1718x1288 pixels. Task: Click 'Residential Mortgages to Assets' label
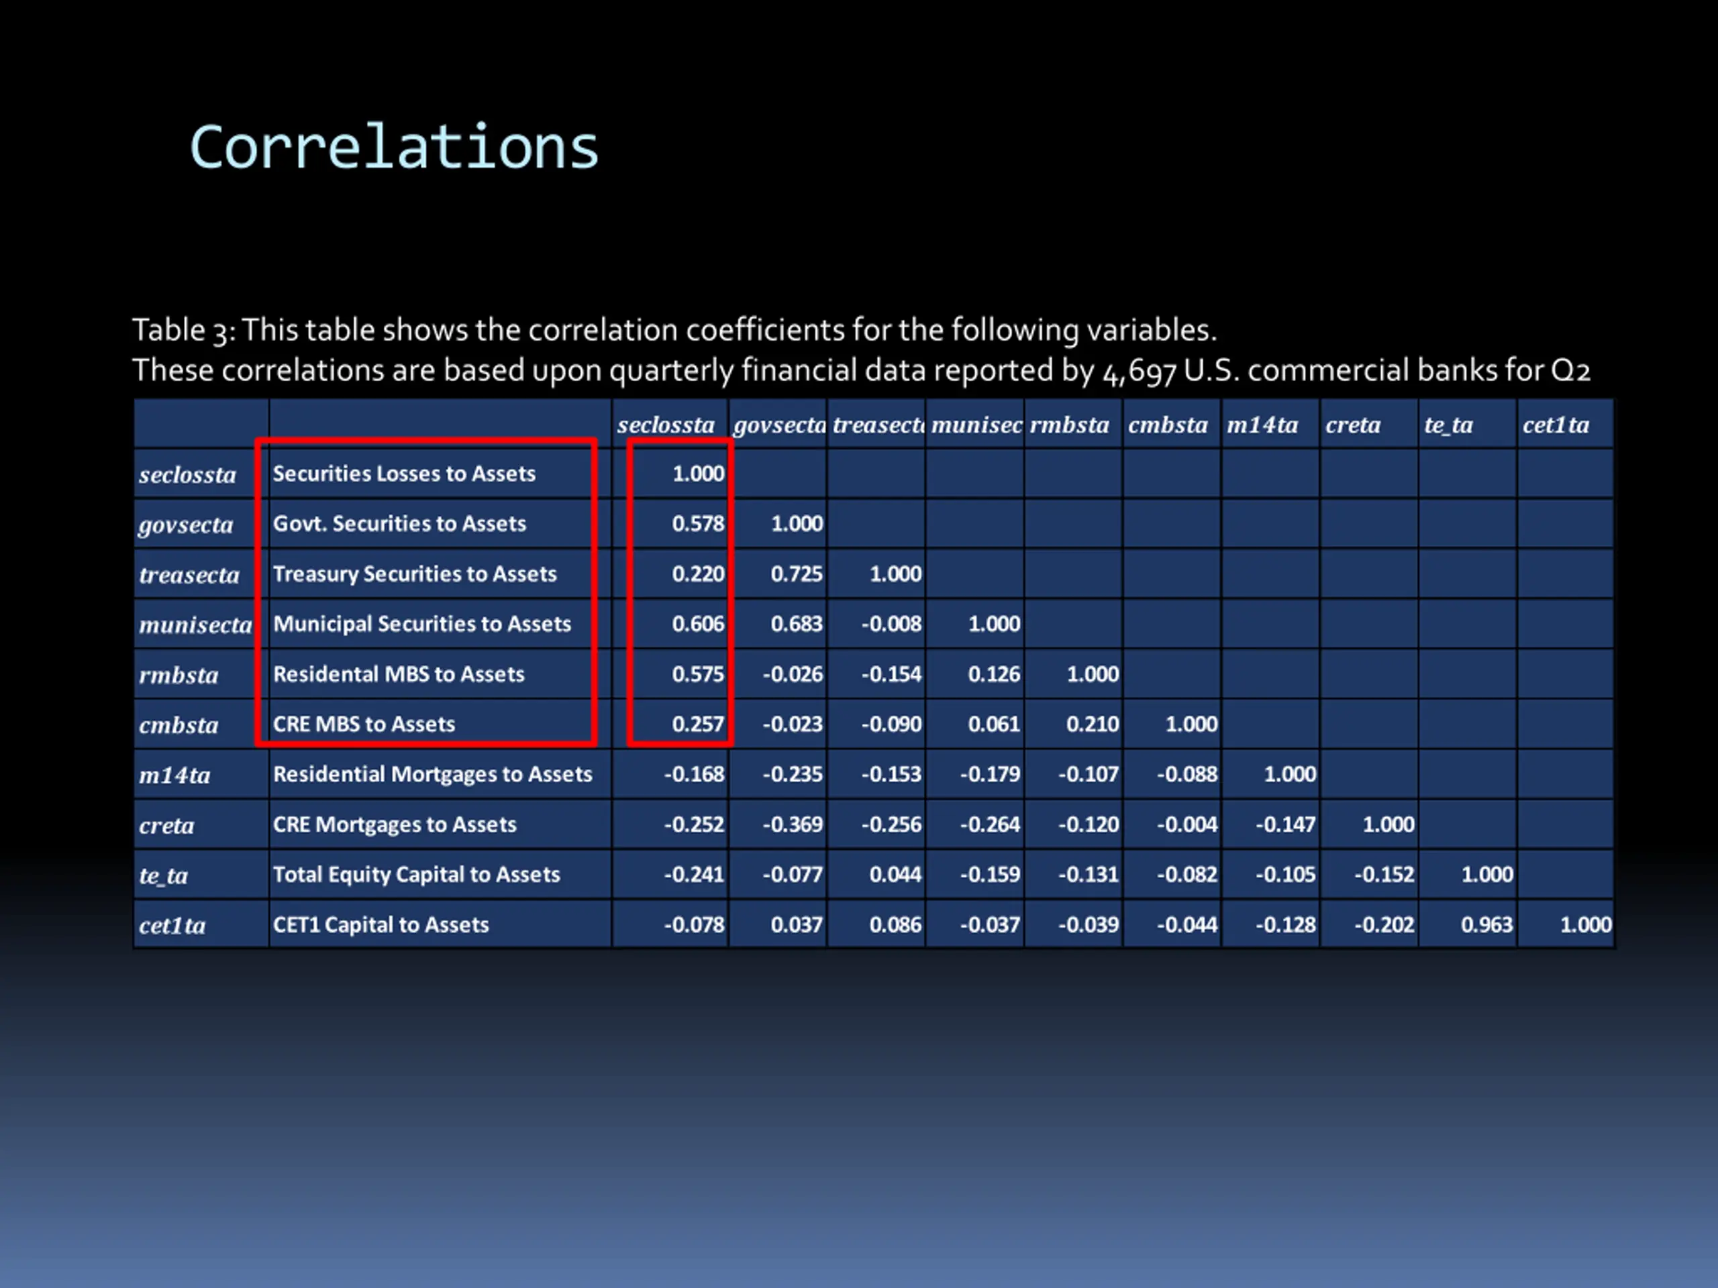433,775
